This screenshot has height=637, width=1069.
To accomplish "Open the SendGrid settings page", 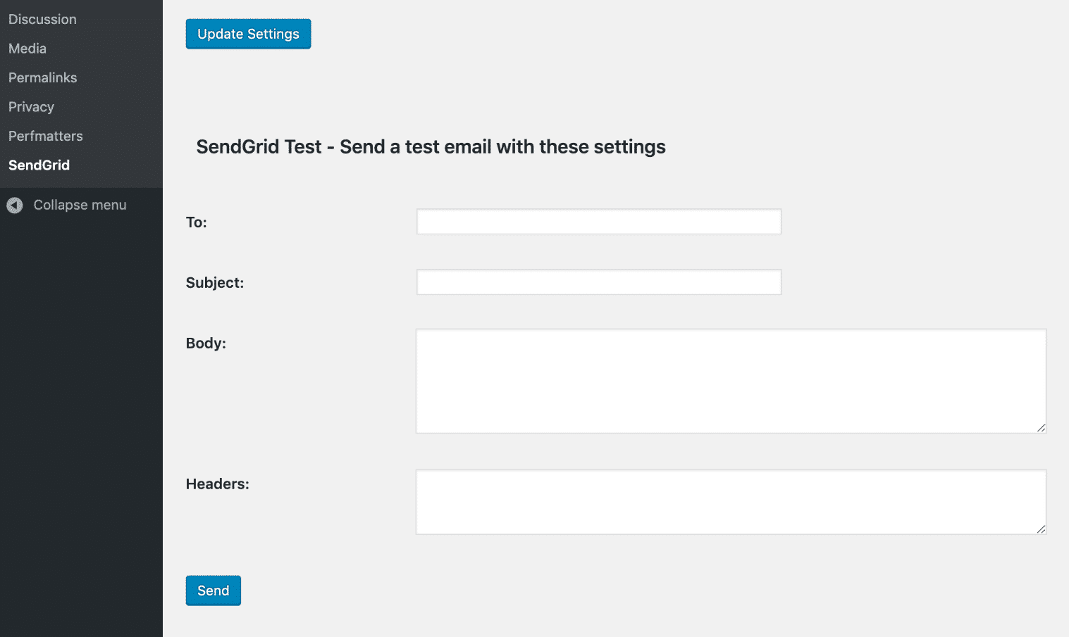I will pyautogui.click(x=39, y=165).
